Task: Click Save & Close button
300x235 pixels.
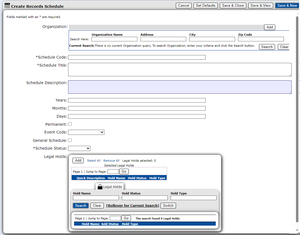Action: 233,5
